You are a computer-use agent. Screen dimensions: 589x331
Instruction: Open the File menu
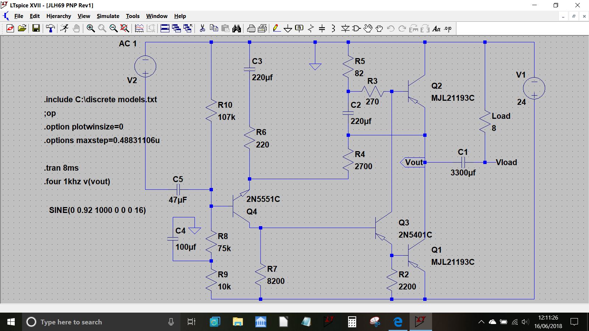18,16
